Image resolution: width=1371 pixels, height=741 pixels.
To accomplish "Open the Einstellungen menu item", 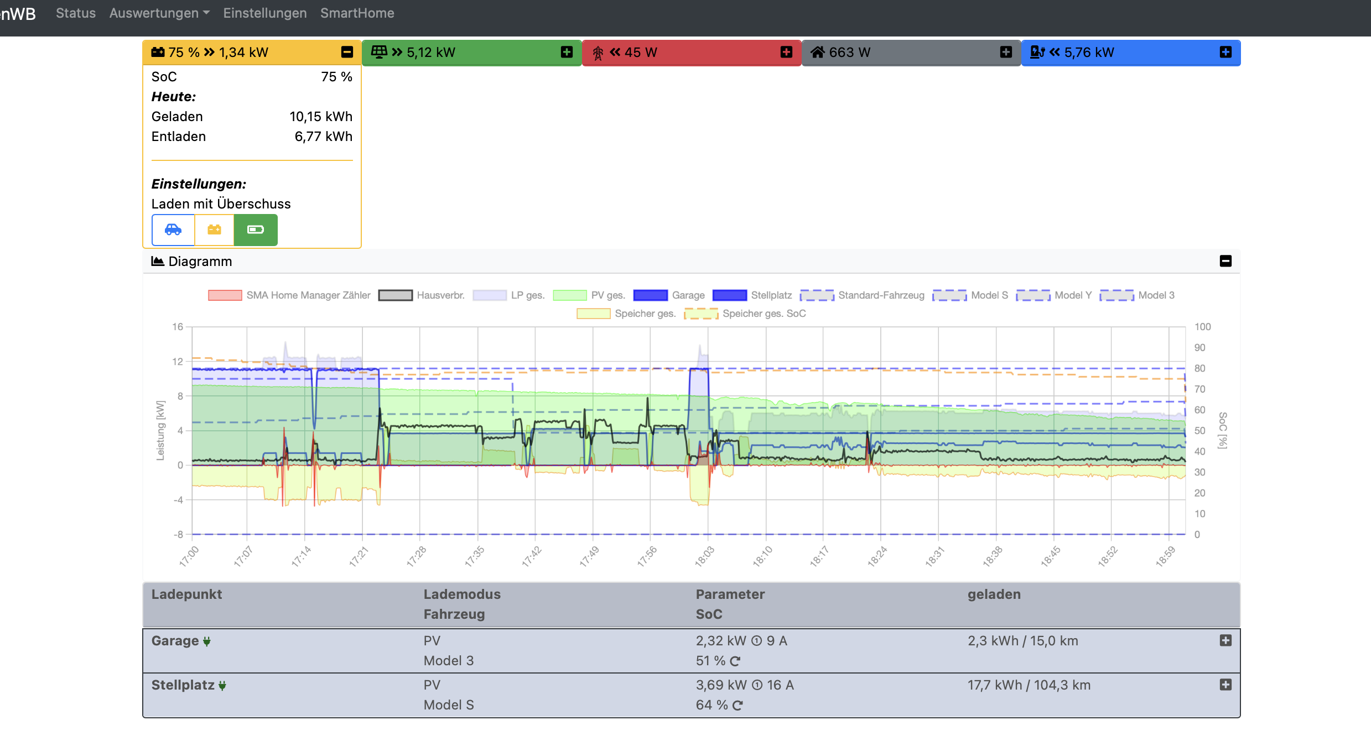I will pos(264,13).
